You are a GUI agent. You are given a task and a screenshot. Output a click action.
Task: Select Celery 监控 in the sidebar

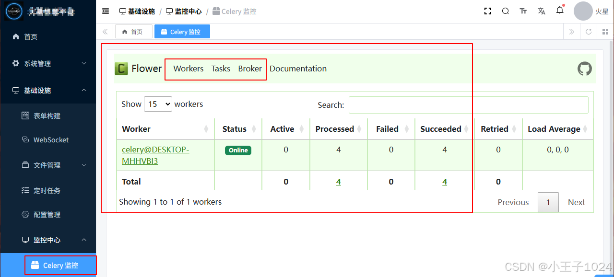click(x=48, y=265)
